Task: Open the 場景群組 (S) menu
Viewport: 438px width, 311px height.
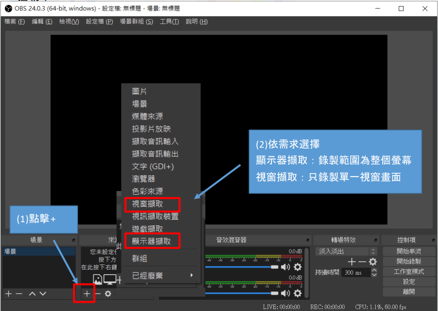Action: (x=136, y=22)
